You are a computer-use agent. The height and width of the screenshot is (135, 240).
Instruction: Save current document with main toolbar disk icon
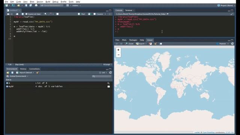[x=26, y=5]
